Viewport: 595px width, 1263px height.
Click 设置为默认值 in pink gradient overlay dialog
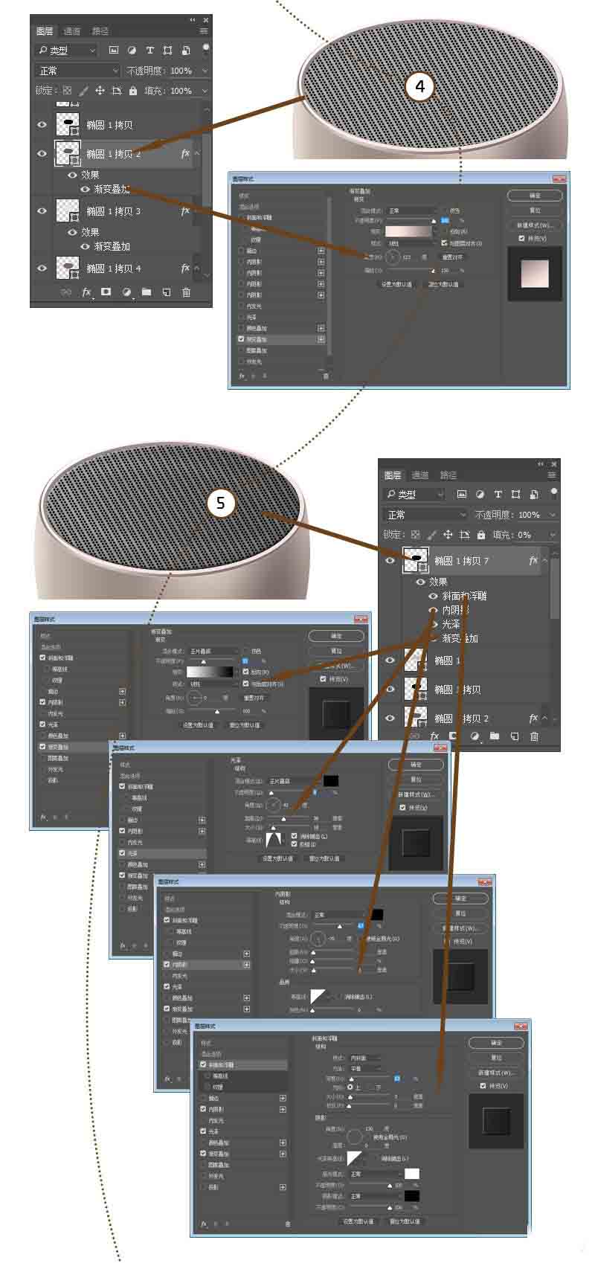point(397,284)
